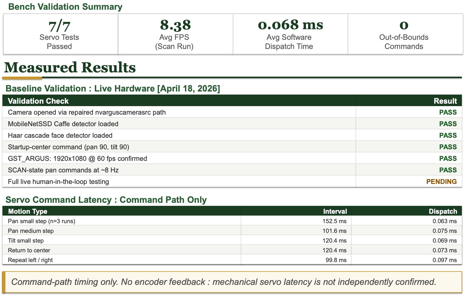
Task: Click the "Dispatch" column header
Action: [443, 211]
